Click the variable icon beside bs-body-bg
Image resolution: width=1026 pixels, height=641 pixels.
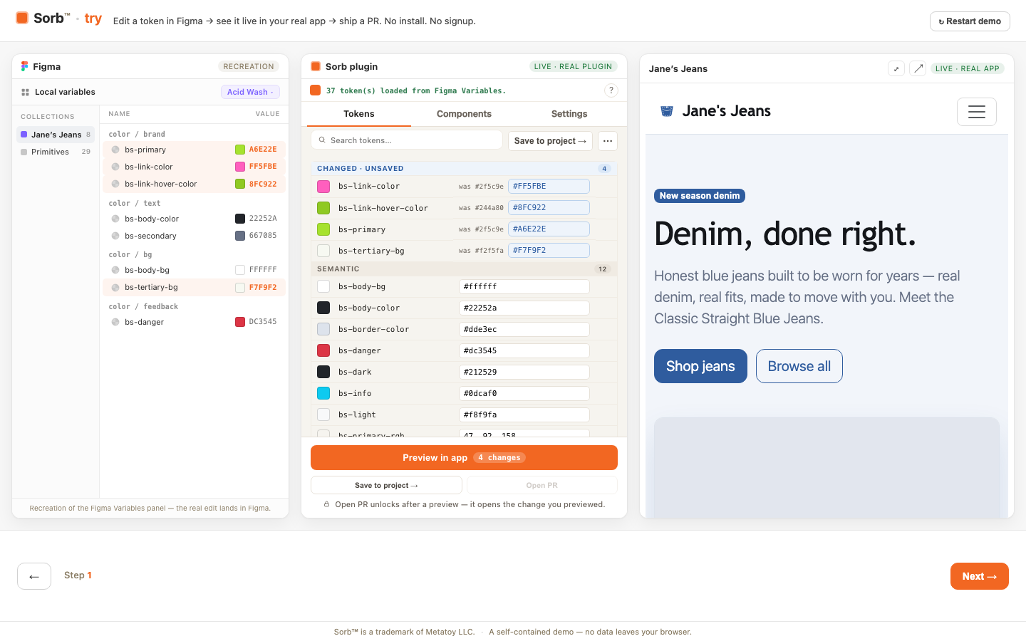[x=115, y=270]
